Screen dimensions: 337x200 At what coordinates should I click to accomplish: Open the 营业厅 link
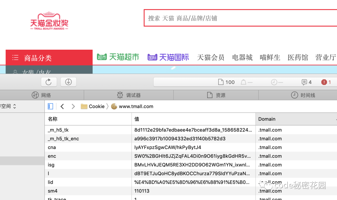point(325,57)
